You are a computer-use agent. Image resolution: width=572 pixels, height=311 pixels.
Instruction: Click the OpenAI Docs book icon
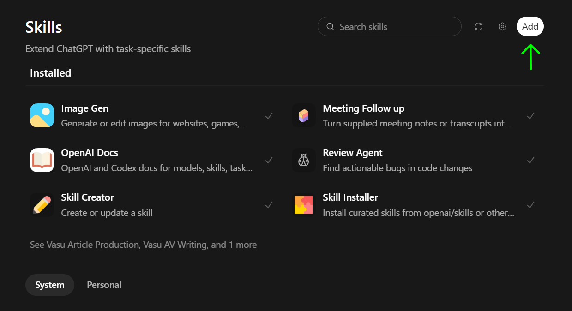[x=42, y=160]
